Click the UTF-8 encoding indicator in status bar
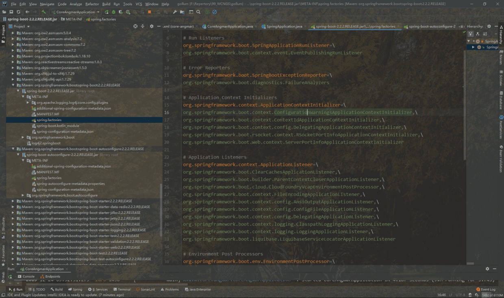504x298 pixels. coord(461,295)
